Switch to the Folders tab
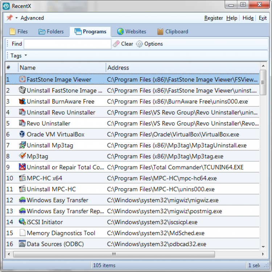Image resolution: width=272 pixels, height=272 pixels. pos(51,32)
